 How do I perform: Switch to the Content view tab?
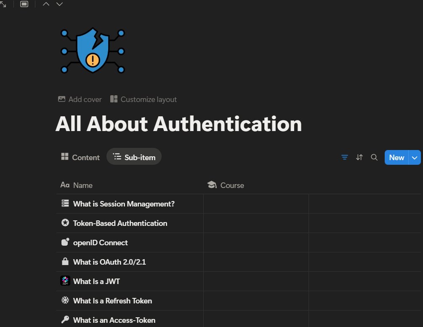[80, 157]
